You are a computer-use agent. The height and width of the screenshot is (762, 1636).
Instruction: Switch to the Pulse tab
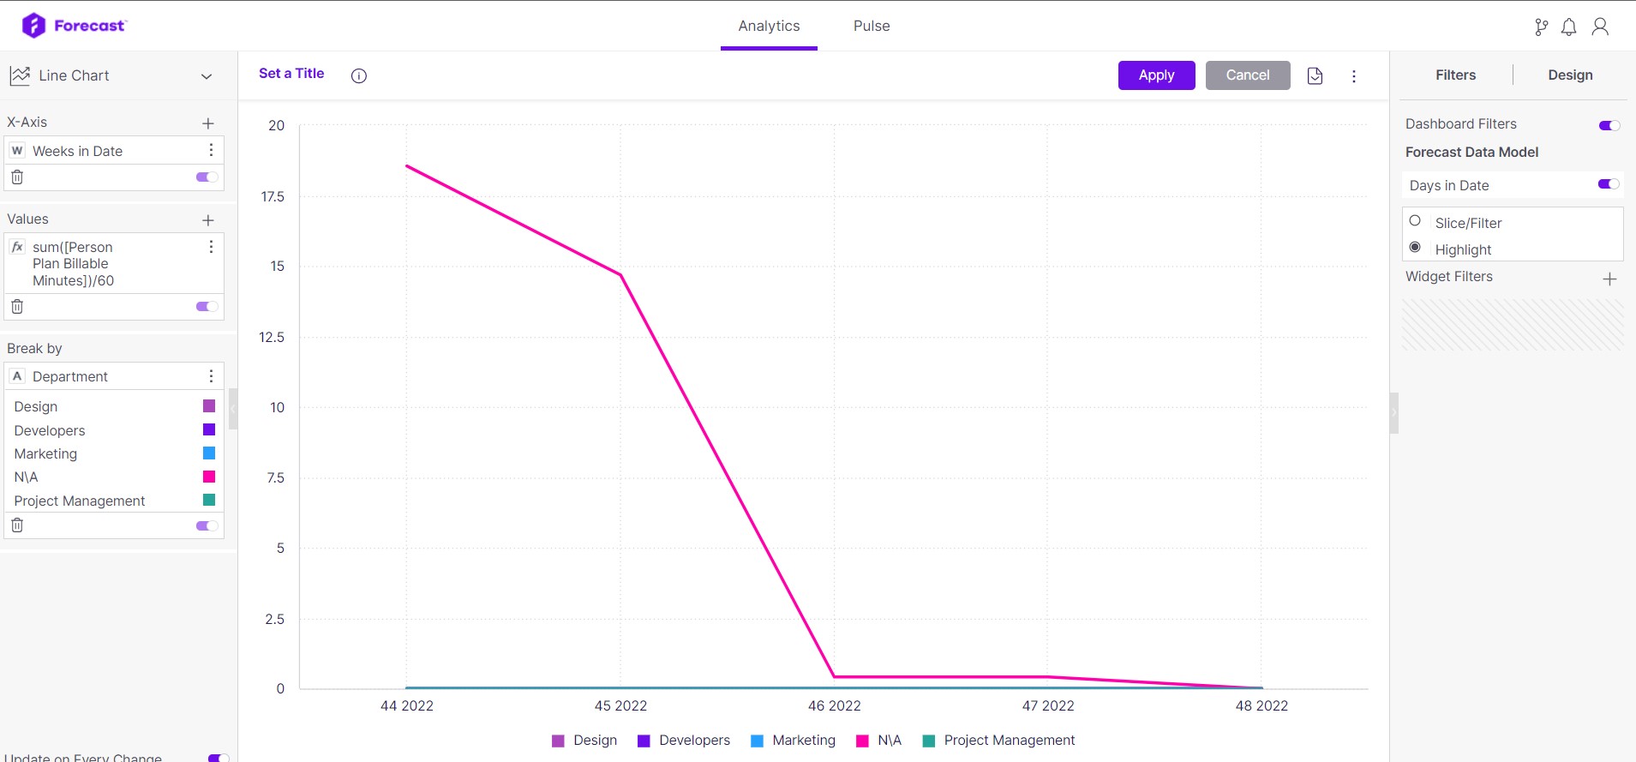coord(872,26)
